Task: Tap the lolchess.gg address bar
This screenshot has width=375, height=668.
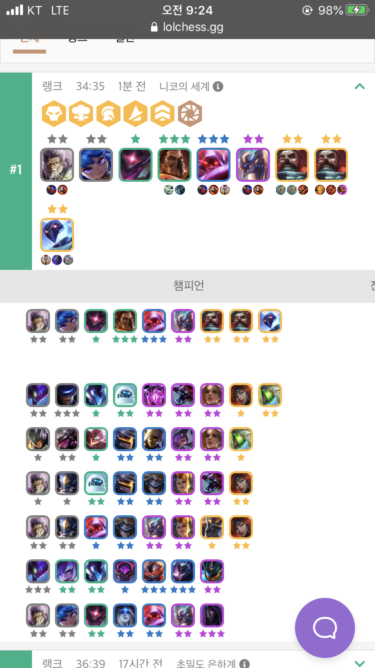Action: [187, 27]
